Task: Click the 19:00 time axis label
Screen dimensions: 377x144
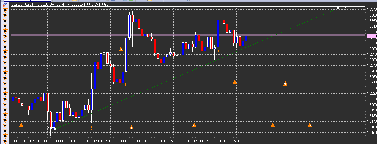Action: [110, 141]
